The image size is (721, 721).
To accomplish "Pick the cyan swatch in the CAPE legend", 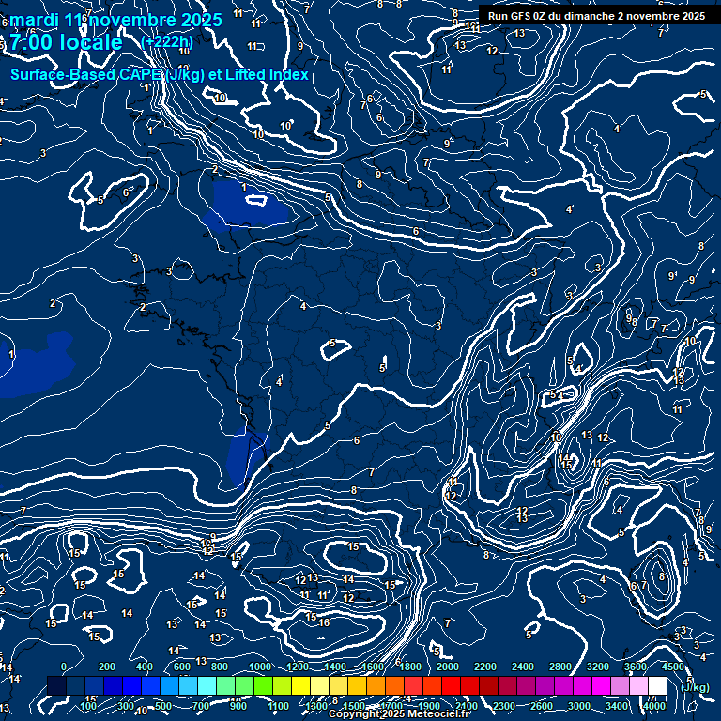I will pyautogui.click(x=207, y=685).
